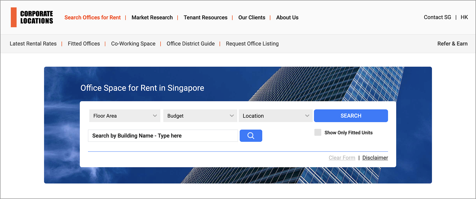This screenshot has height=199, width=476.
Task: Click the Corporate Locations logo
Action: pos(32,17)
